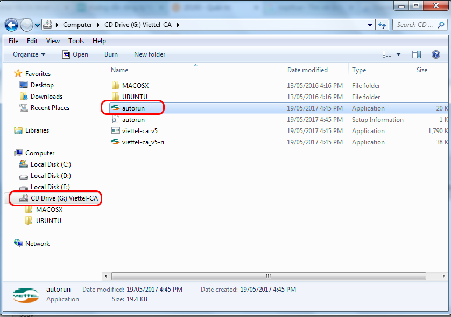Click the Computer breadcrumb segment
Viewport: 451px width, 317px height.
tap(77, 25)
